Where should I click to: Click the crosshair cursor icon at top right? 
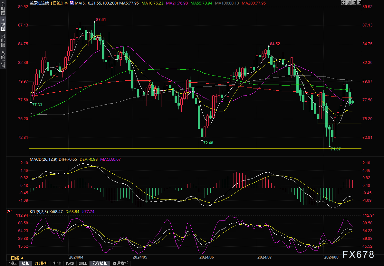point(343,3)
